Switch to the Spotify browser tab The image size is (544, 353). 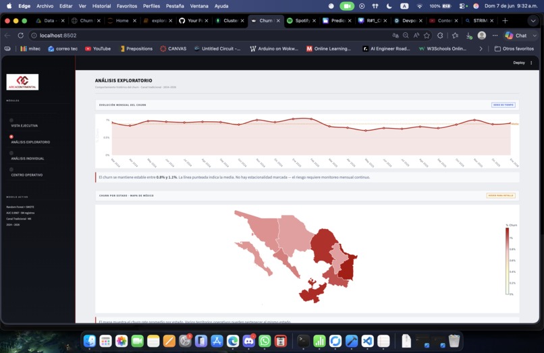click(301, 21)
